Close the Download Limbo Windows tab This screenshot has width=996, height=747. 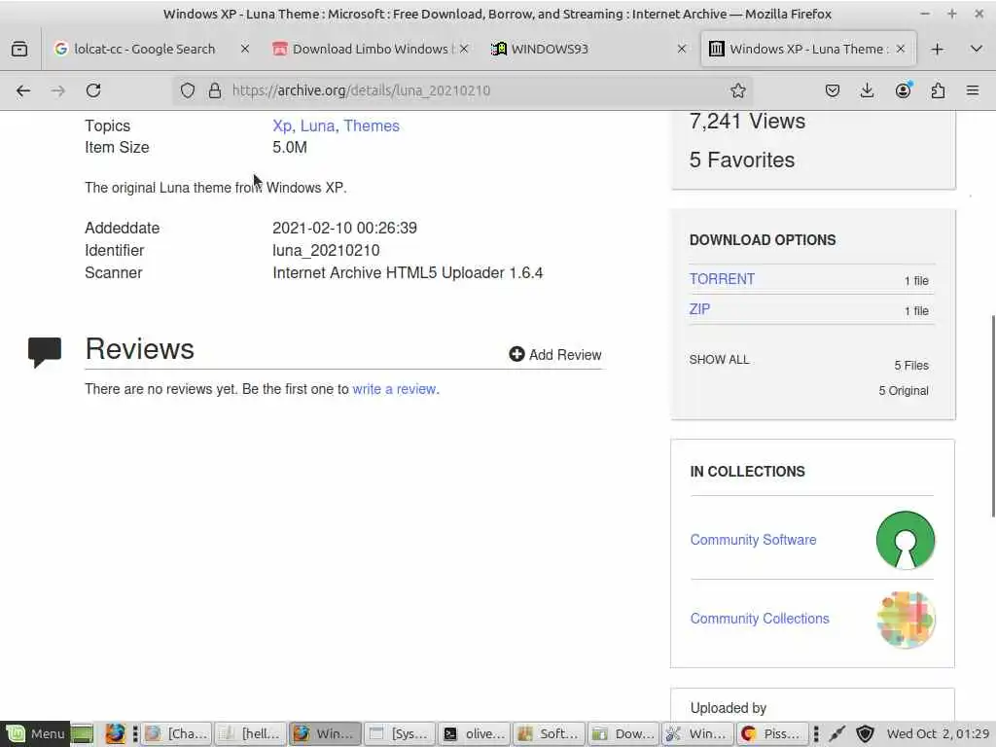464,49
